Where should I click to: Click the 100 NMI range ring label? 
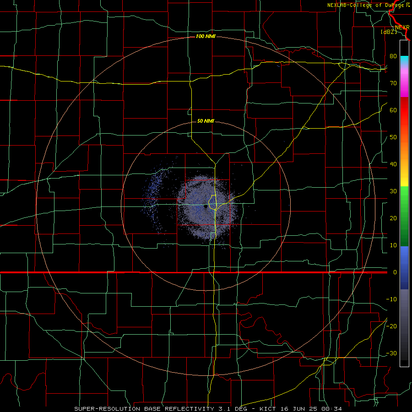[206, 36]
